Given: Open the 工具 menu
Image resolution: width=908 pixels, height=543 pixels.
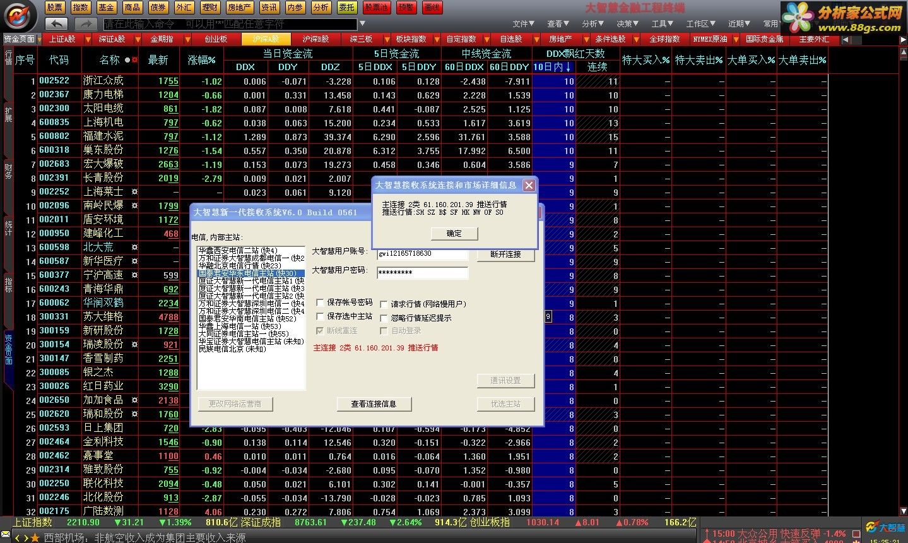Looking at the screenshot, I should 663,24.
